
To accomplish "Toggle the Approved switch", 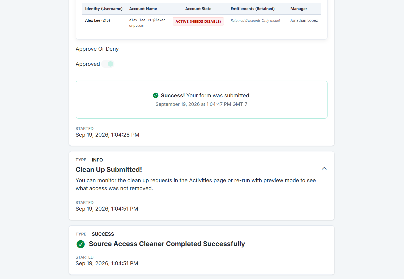I will [108, 64].
